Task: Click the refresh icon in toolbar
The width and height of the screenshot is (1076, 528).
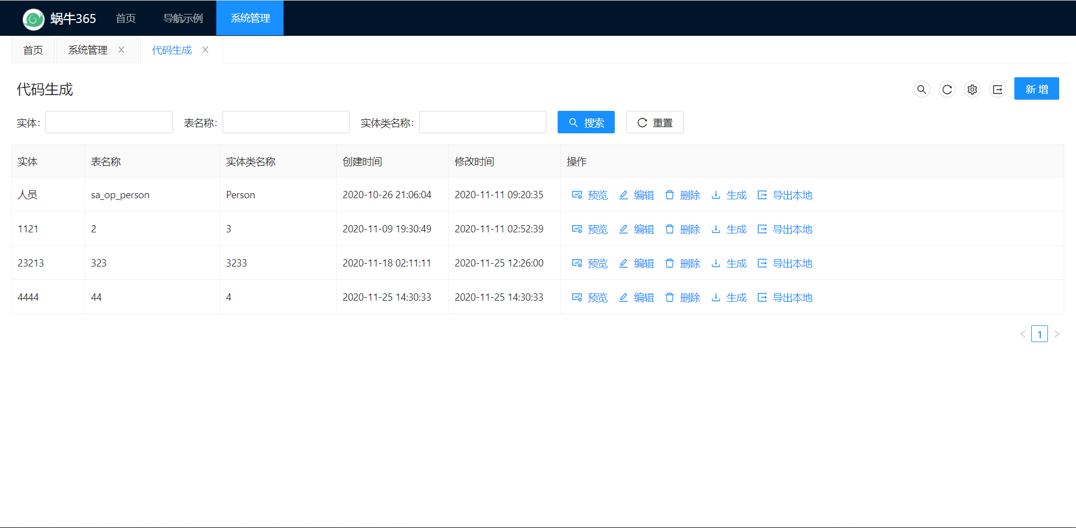Action: [x=947, y=90]
